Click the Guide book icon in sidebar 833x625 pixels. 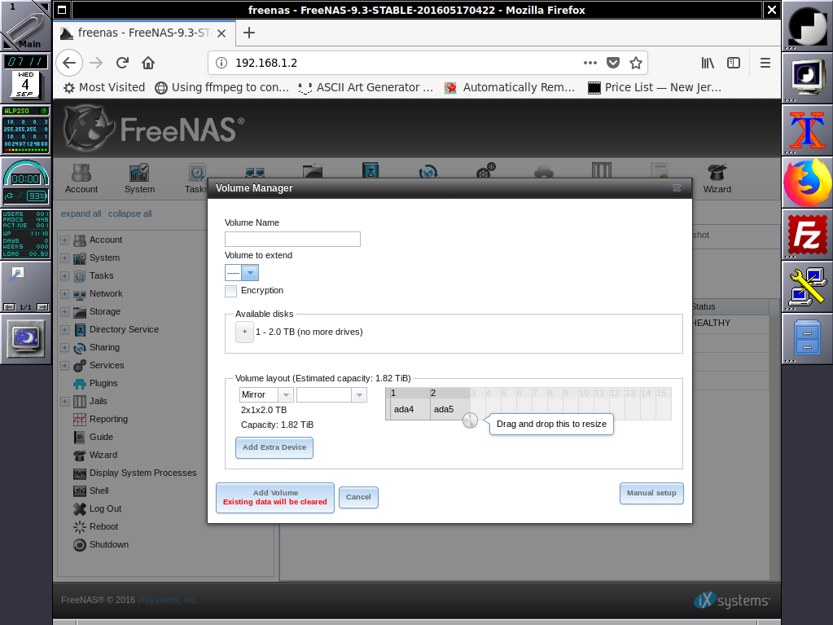(80, 437)
